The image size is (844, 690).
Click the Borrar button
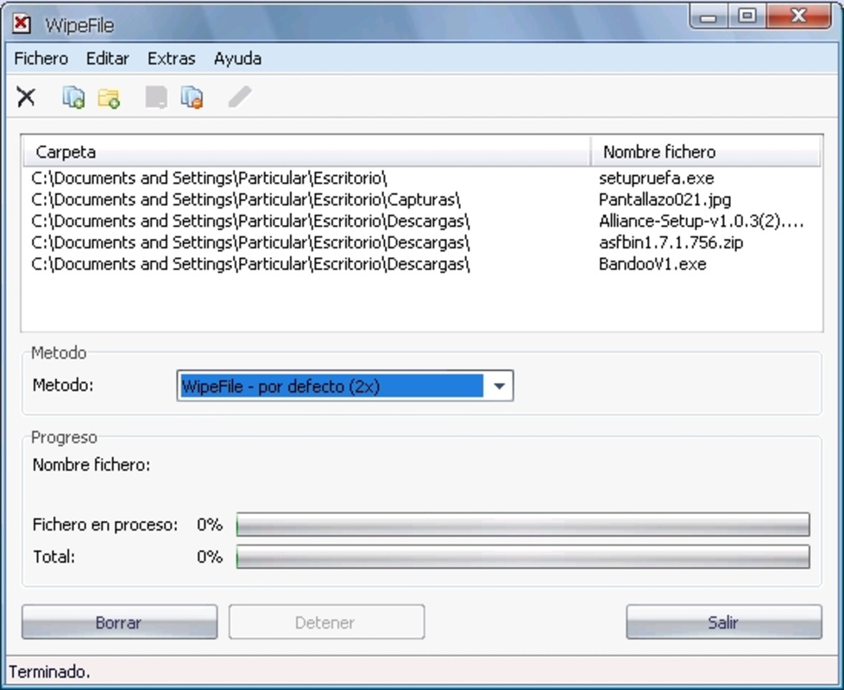[119, 622]
